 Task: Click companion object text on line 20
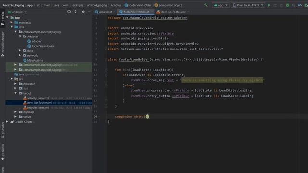click(130, 116)
